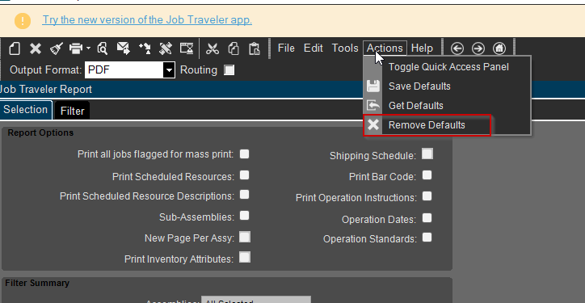
Task: Click the New blank page icon
Action: coord(15,48)
